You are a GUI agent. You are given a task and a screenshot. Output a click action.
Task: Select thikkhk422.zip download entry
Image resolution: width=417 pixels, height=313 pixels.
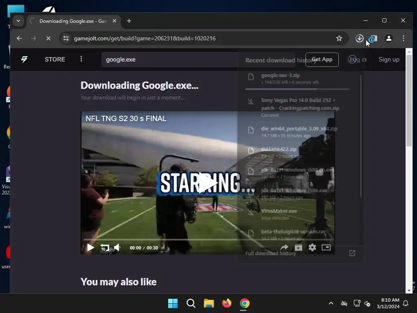point(297,152)
